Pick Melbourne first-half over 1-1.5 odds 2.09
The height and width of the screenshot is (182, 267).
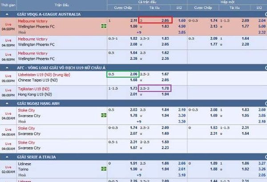[245, 20]
